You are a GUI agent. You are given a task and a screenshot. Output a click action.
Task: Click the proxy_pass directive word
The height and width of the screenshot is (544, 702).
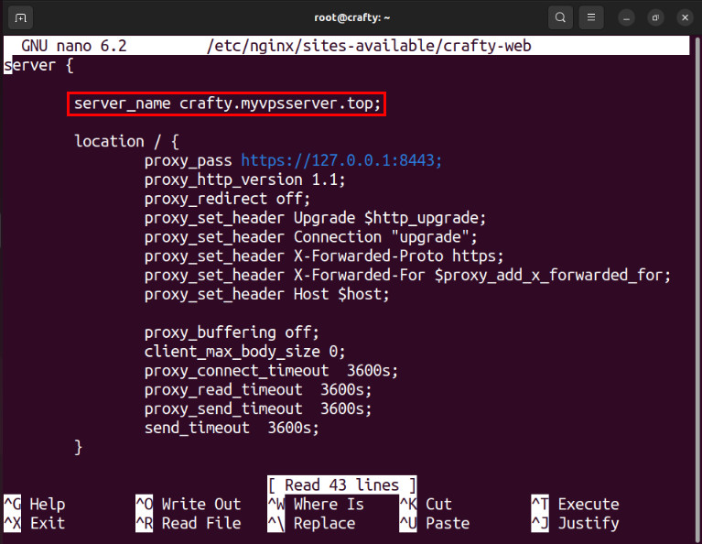[x=188, y=161]
